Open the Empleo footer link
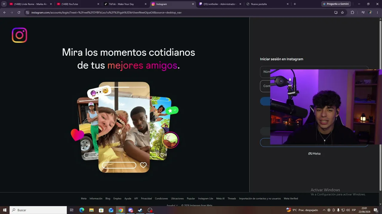Viewport: 382px width, 214px height. [x=117, y=199]
